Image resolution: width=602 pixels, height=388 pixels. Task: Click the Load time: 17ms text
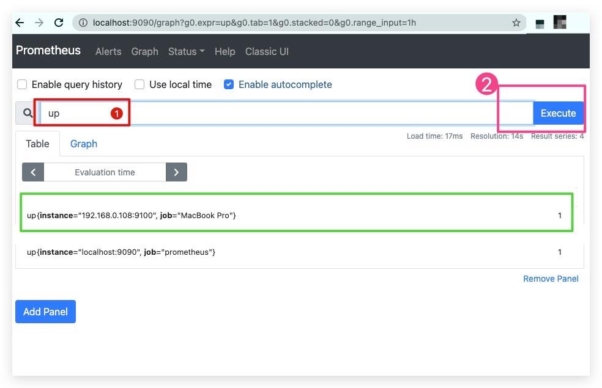[434, 136]
